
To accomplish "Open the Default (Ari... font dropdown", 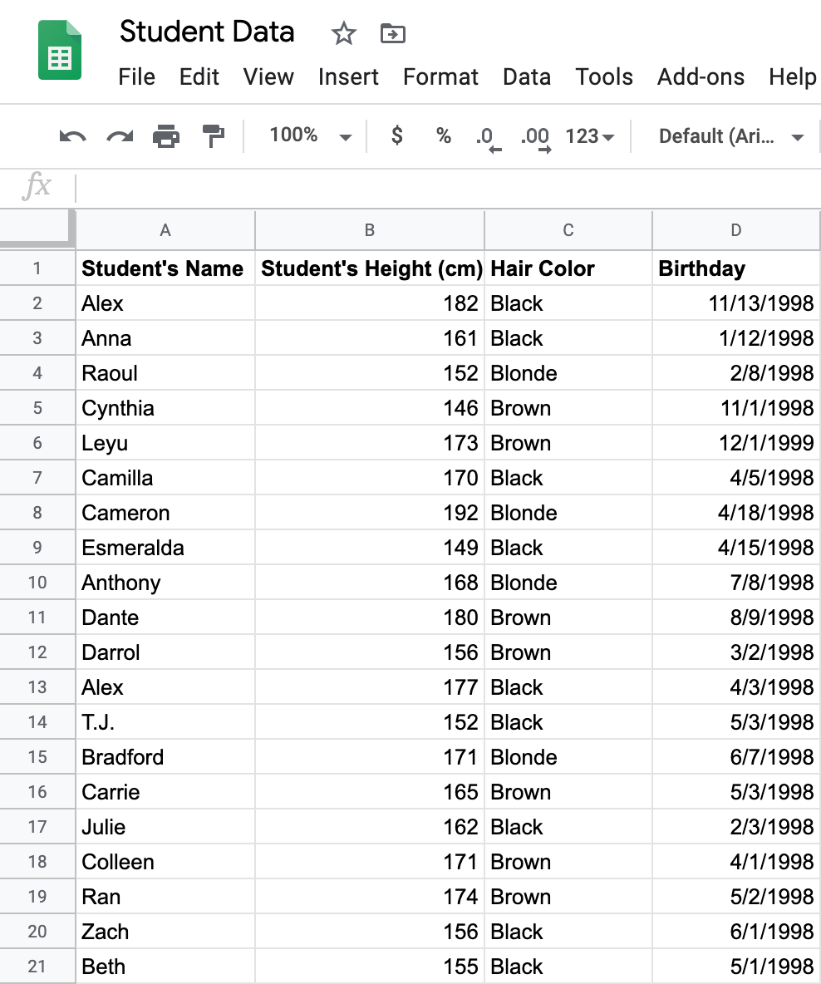I will (731, 136).
